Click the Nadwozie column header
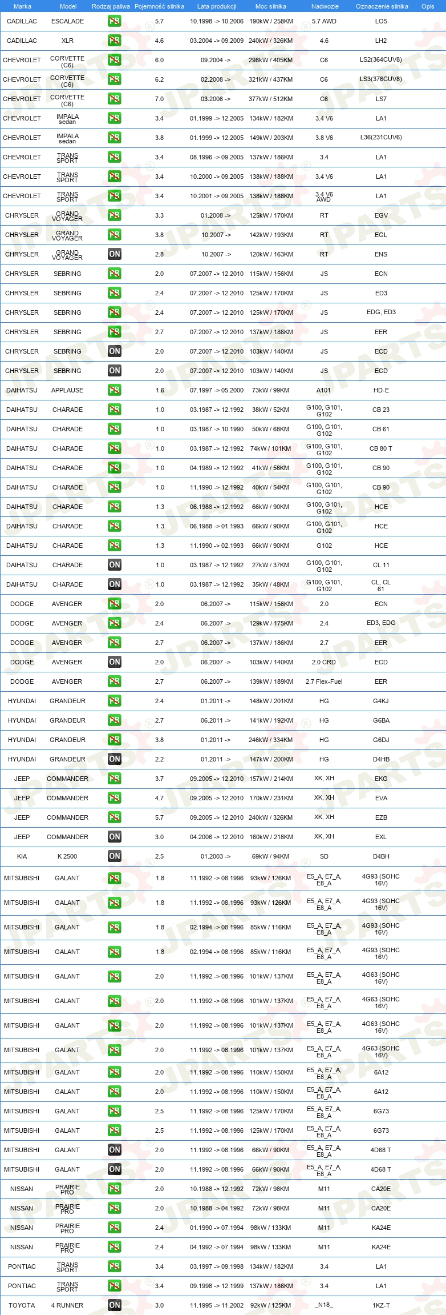Viewport: 446px width, 1315px height. tap(325, 6)
